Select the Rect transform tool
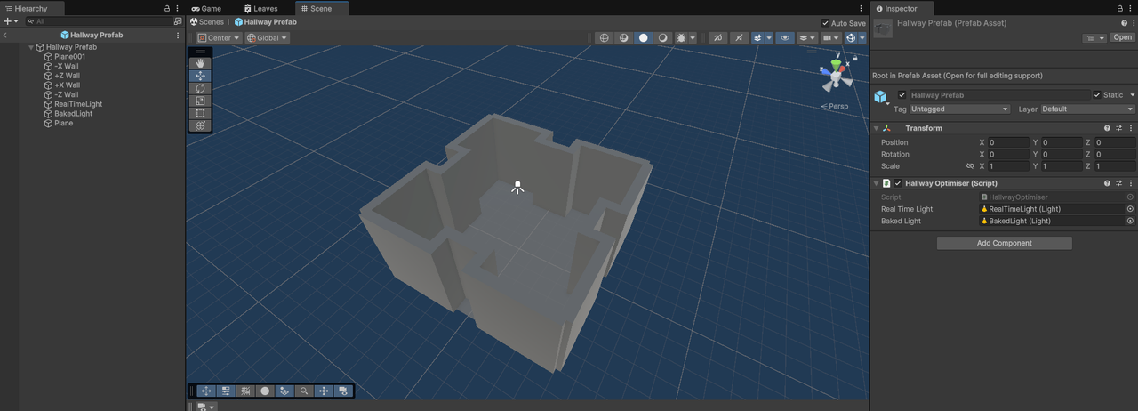 (x=201, y=113)
